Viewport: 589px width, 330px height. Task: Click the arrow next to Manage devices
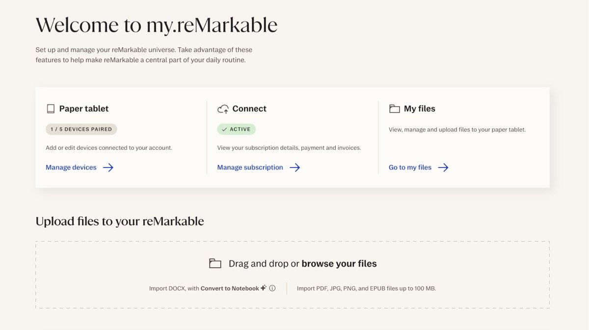coord(108,167)
